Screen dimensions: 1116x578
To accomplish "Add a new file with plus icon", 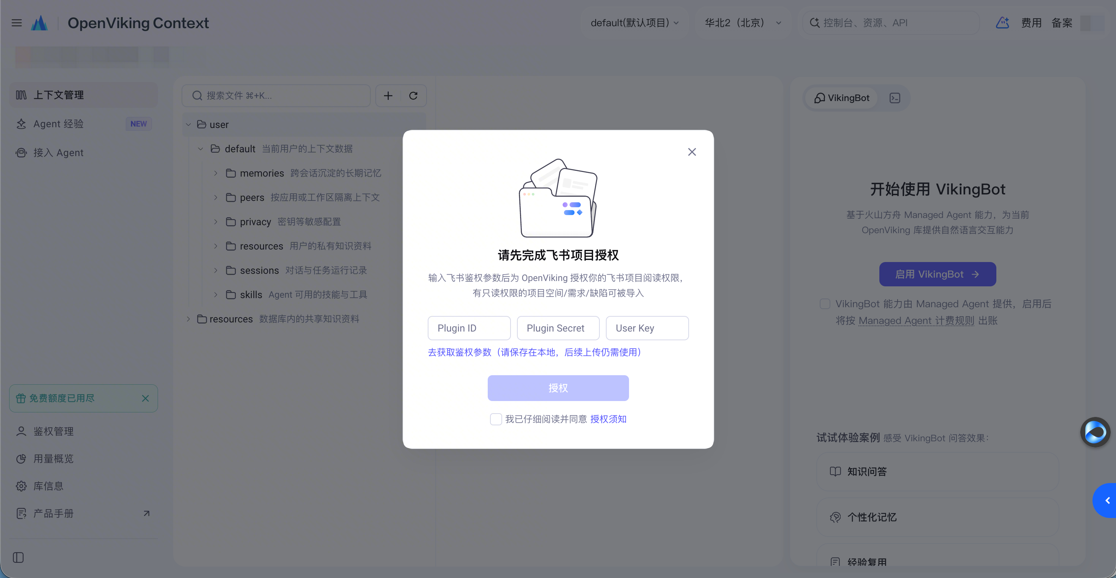I will point(388,96).
